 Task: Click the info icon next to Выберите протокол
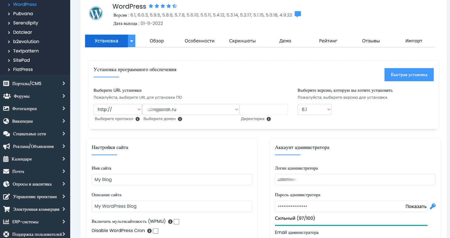138,119
